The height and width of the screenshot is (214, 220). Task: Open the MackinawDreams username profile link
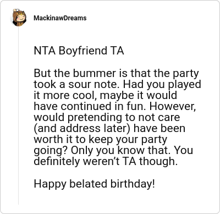[x=60, y=18]
